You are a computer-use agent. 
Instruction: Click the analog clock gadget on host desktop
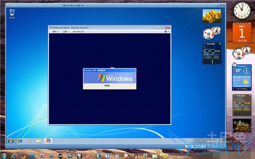[x=242, y=11]
